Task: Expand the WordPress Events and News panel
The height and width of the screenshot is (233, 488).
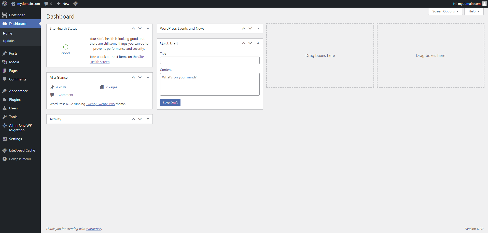Action: point(258,28)
